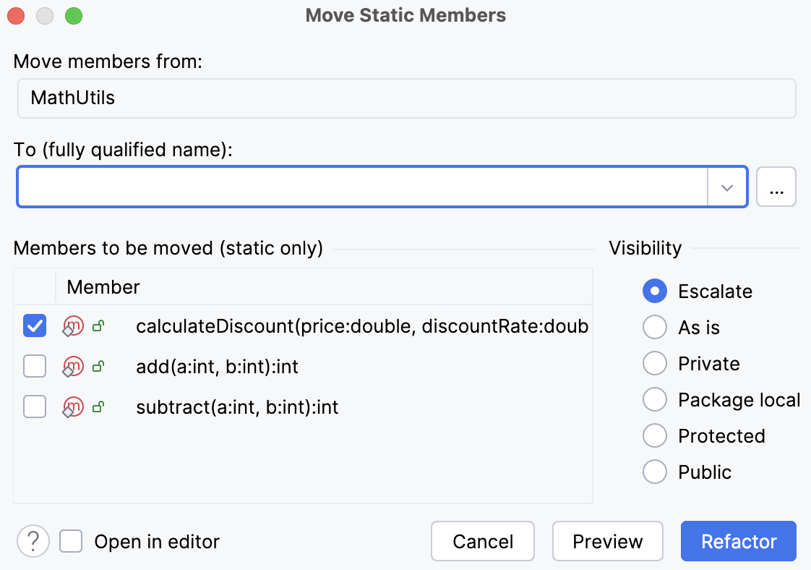Click the method icon beside subtract
Screen dimensions: 811x570
pos(72,407)
